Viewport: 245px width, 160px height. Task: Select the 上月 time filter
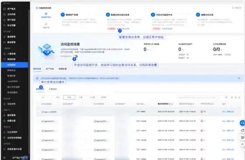[x=81, y=97]
